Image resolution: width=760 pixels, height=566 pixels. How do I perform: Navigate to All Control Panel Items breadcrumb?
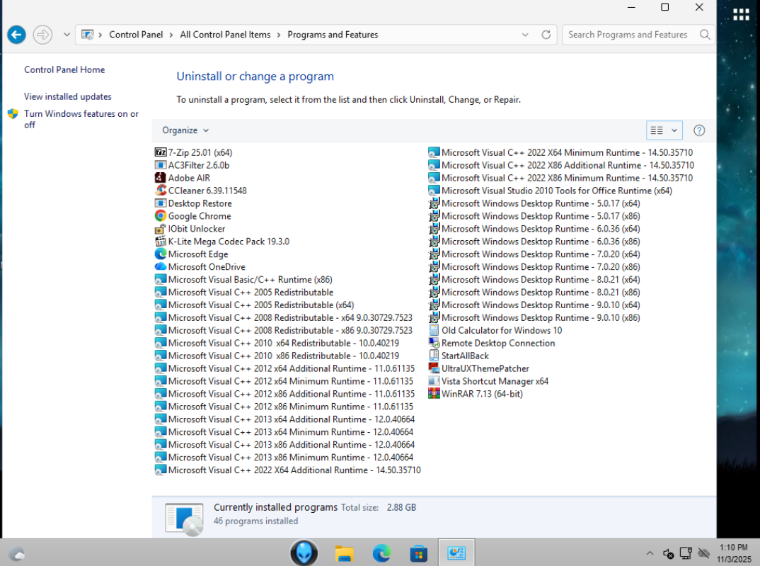point(225,35)
